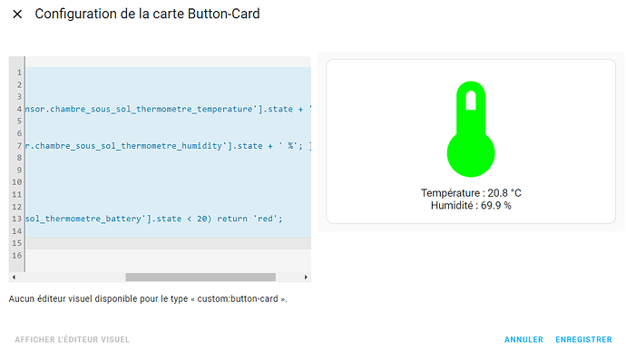Viewport: 626px width, 351px height.
Task: Click line number 16 in the gutter
Action: pos(16,256)
